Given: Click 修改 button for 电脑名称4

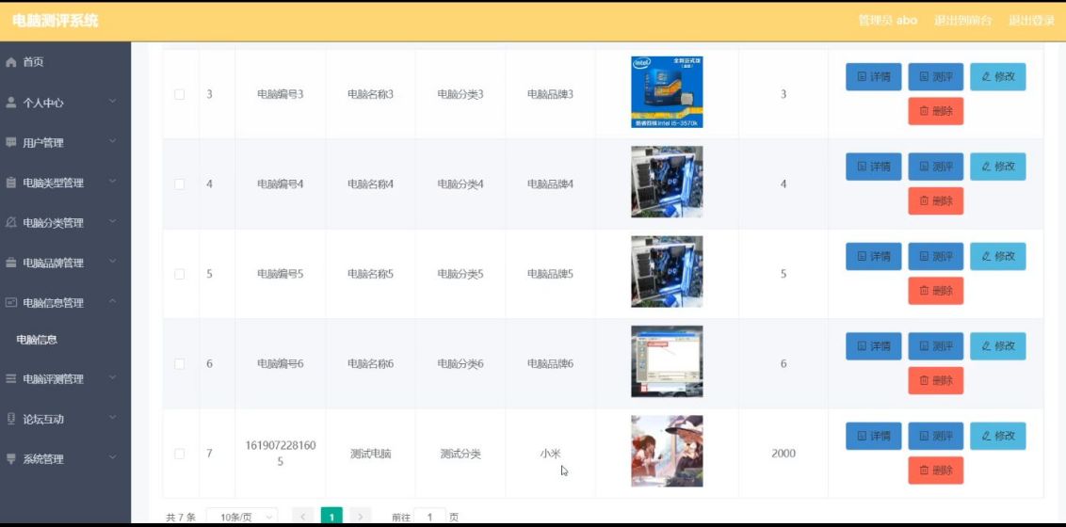Looking at the screenshot, I should click(x=998, y=167).
